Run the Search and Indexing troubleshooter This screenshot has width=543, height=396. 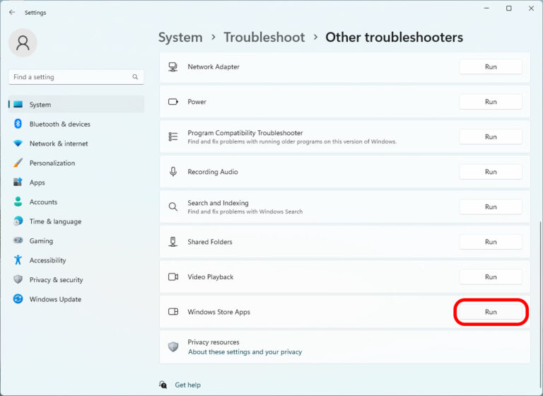click(x=491, y=206)
